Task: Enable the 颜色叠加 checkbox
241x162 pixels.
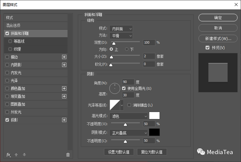Action: [x=7, y=88]
